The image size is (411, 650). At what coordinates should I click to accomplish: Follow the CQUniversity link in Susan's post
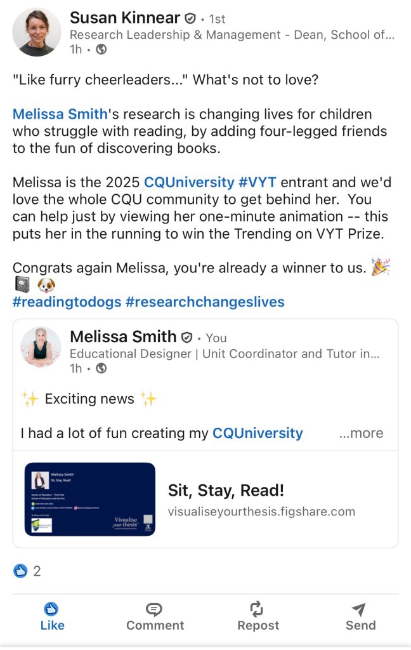pos(189,182)
